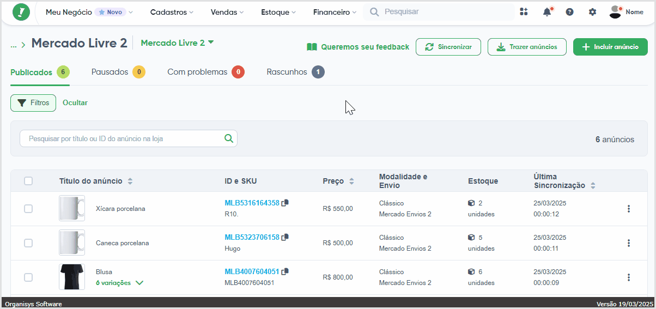
Task: Check the Caneca porcelana row checkbox
Action: coord(28,243)
